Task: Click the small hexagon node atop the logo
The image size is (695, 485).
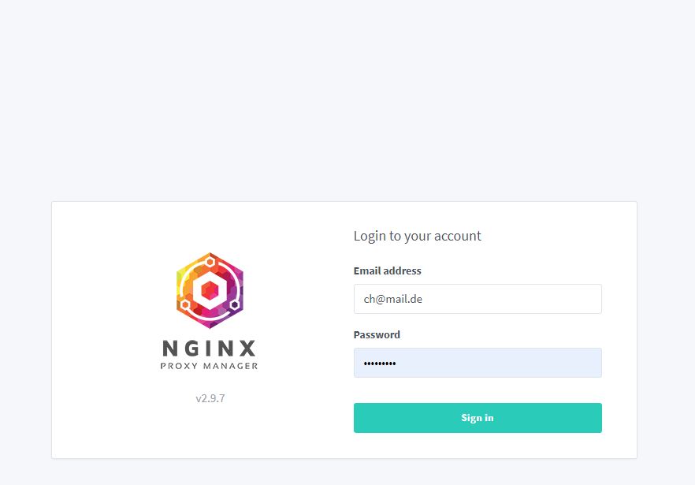Action: pyautogui.click(x=210, y=262)
